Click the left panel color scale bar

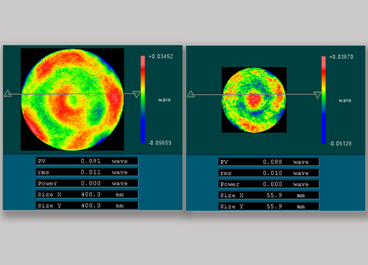143,98
